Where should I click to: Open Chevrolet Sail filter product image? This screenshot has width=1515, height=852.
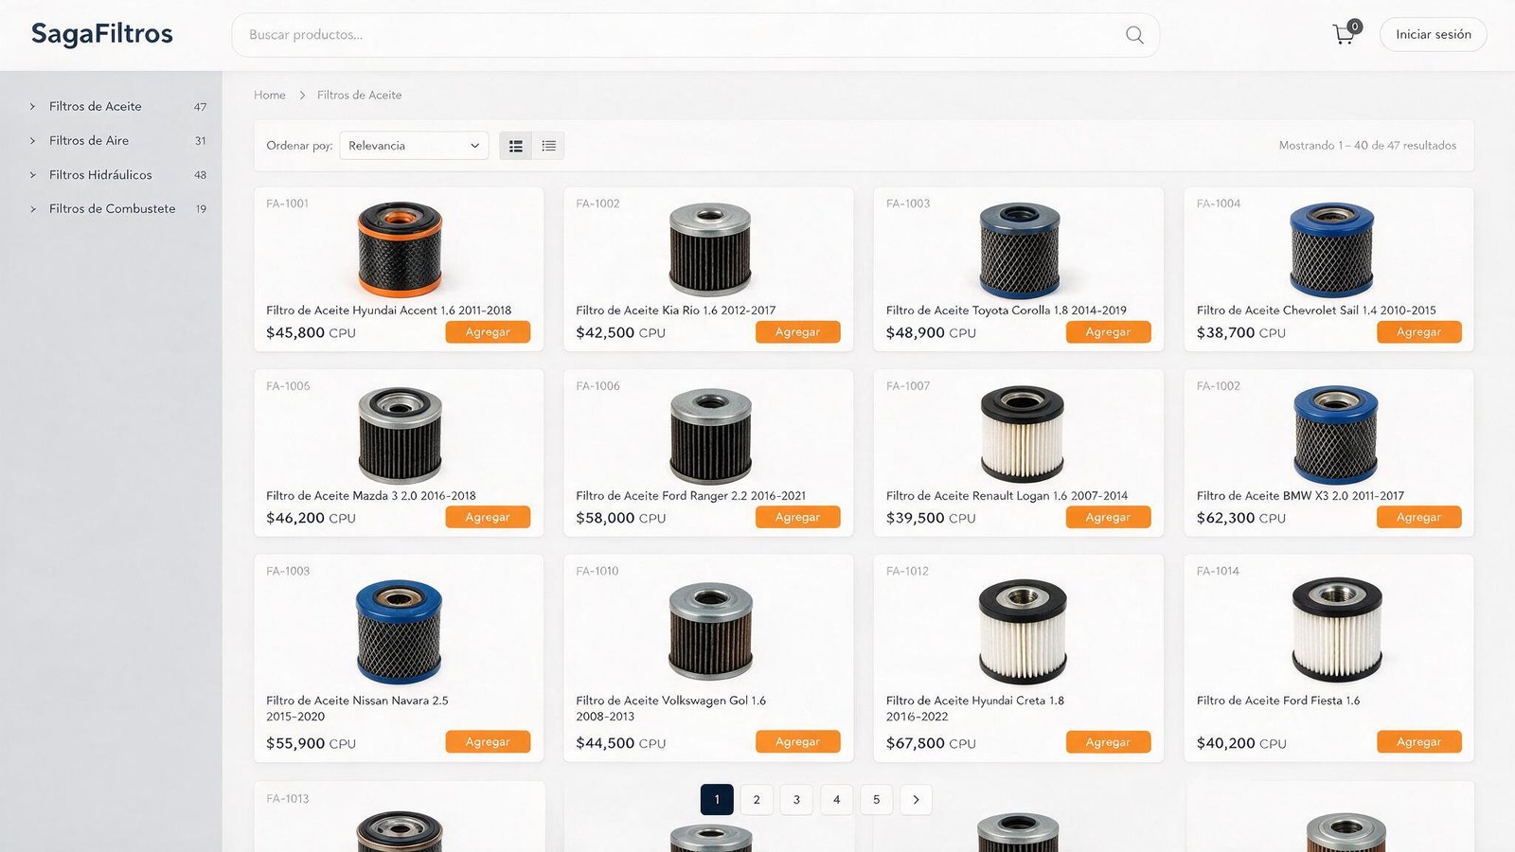(1331, 249)
